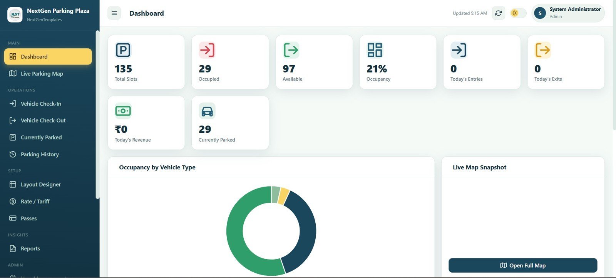Refresh the dashboard data
The width and height of the screenshot is (616, 278).
click(498, 13)
